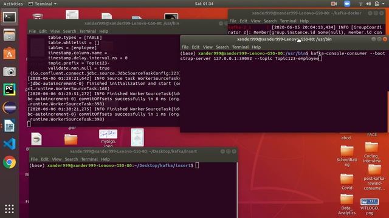This screenshot has width=389, height=218.
Task: Select the VITLOGO.png file on the desktop
Action: [x=370, y=206]
